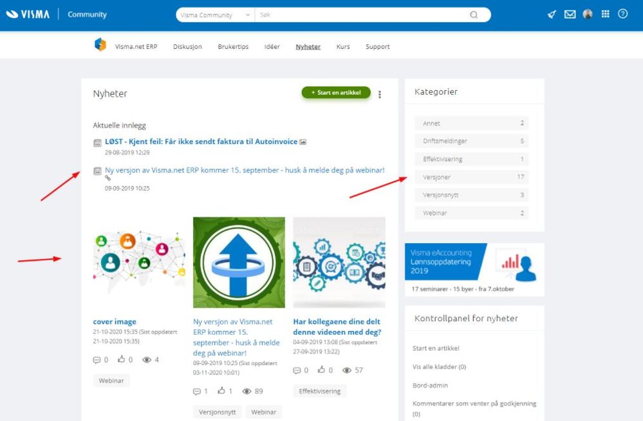Click article icon beside LØST - Kjent feil
This screenshot has width=643, height=421.
97,143
